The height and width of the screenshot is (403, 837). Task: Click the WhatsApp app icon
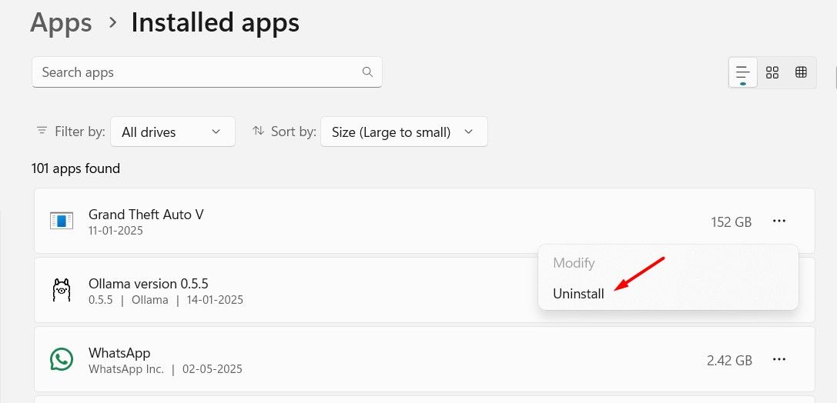pos(61,359)
